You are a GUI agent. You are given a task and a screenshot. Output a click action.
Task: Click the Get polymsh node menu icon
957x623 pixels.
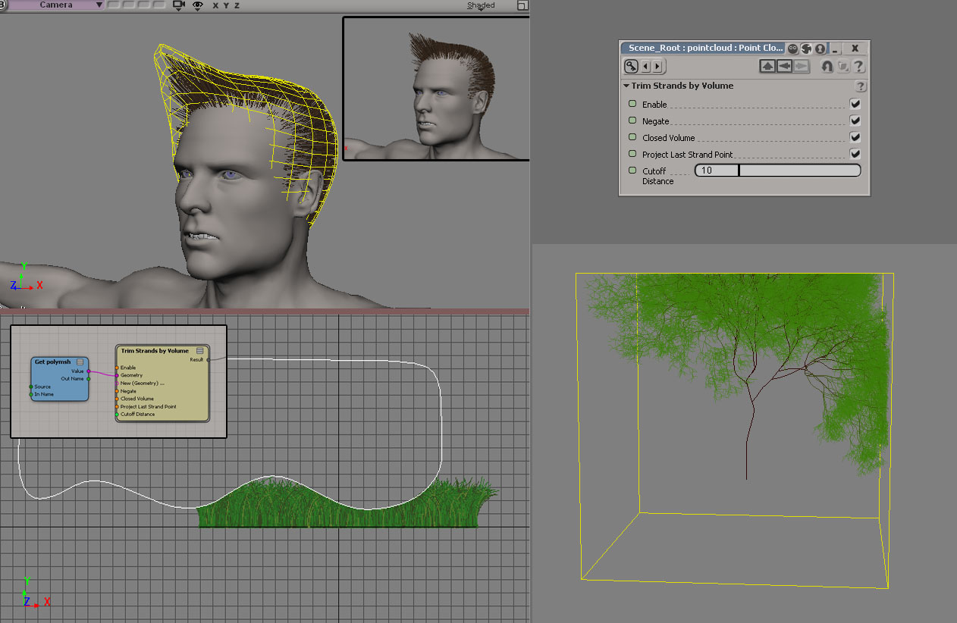click(80, 362)
